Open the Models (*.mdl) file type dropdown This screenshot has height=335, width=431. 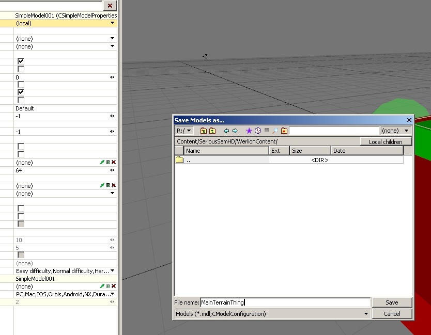[272, 314]
